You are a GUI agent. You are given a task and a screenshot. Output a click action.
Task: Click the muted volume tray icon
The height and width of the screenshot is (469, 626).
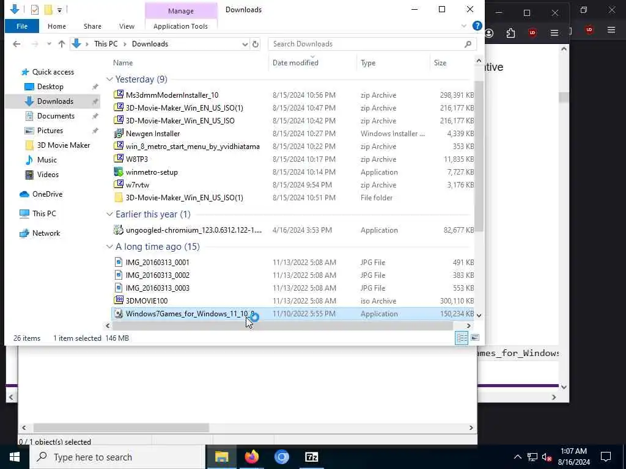pyautogui.click(x=547, y=457)
